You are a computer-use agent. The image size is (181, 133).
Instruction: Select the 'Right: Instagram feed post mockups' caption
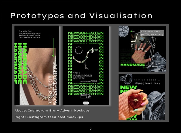point(49,117)
